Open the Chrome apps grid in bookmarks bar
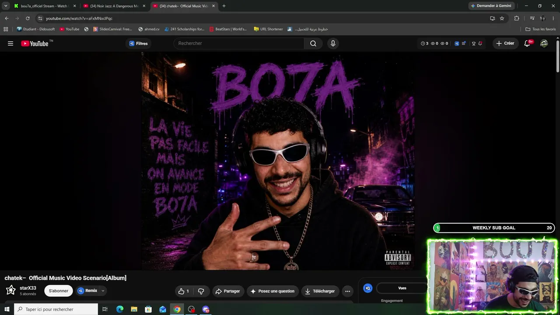This screenshot has height=315, width=560. 6,29
